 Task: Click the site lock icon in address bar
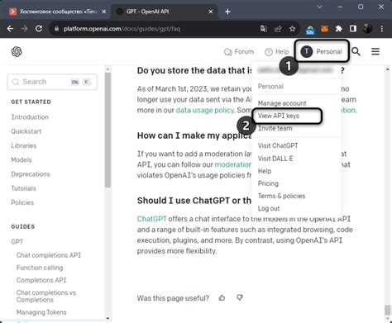(56, 29)
